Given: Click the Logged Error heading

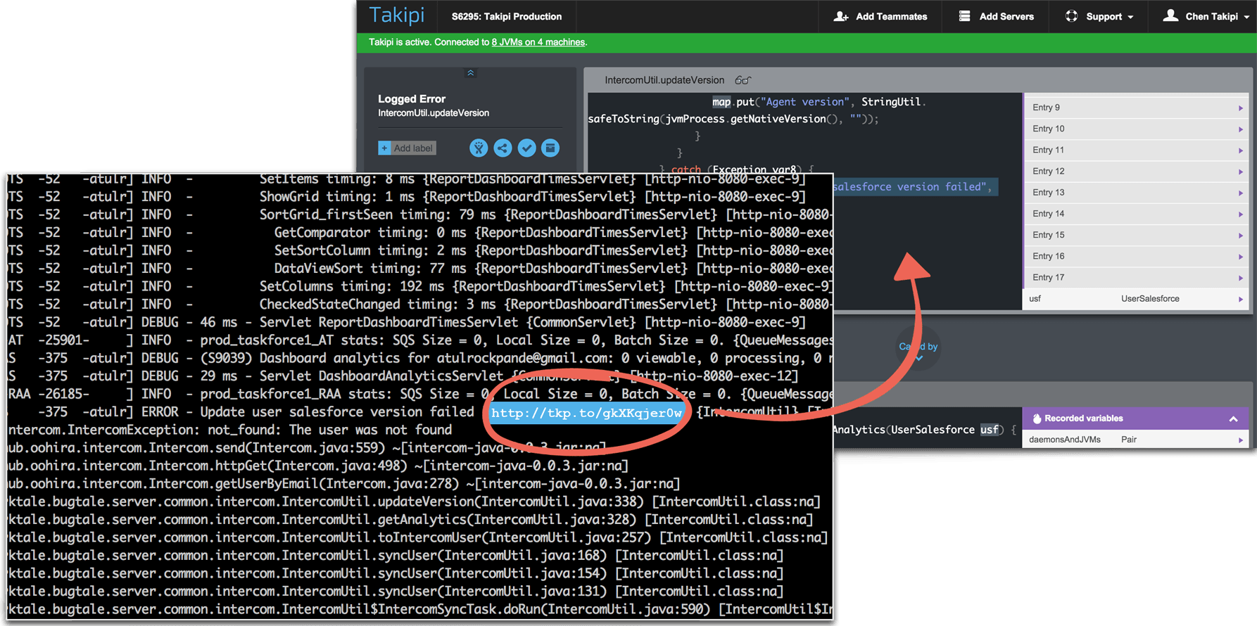Looking at the screenshot, I should pyautogui.click(x=412, y=99).
